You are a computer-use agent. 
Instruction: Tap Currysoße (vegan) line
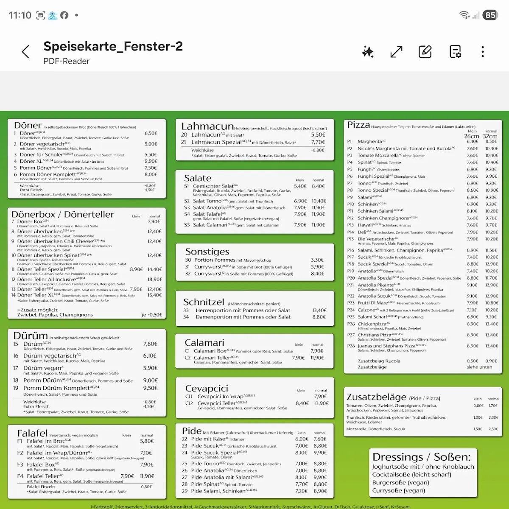[398, 490]
